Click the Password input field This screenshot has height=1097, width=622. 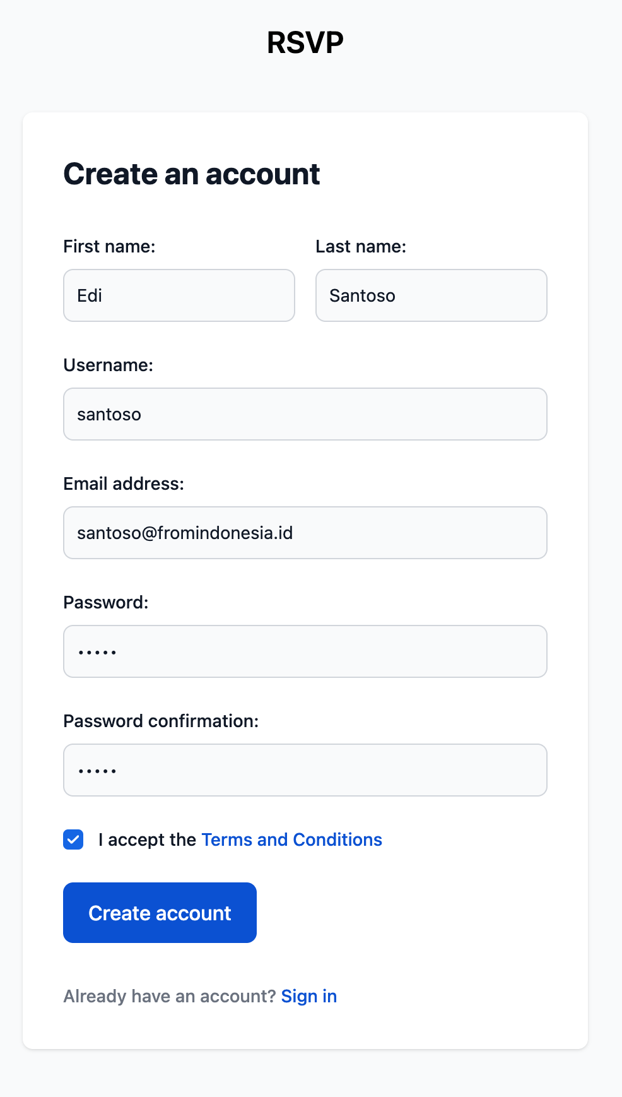(x=305, y=651)
